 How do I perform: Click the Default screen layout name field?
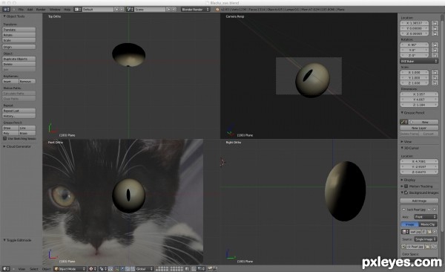(x=98, y=10)
